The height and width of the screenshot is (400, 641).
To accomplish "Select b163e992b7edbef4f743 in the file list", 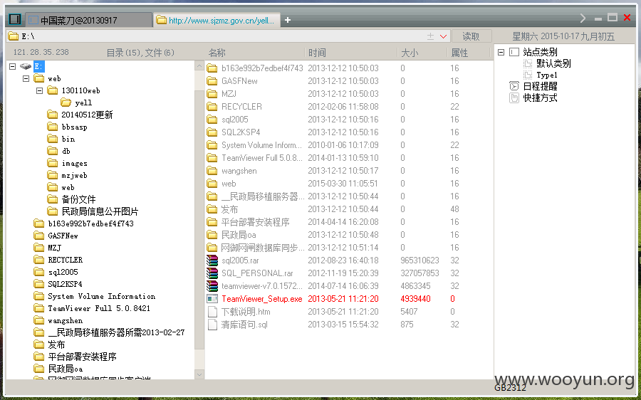I will pos(262,68).
